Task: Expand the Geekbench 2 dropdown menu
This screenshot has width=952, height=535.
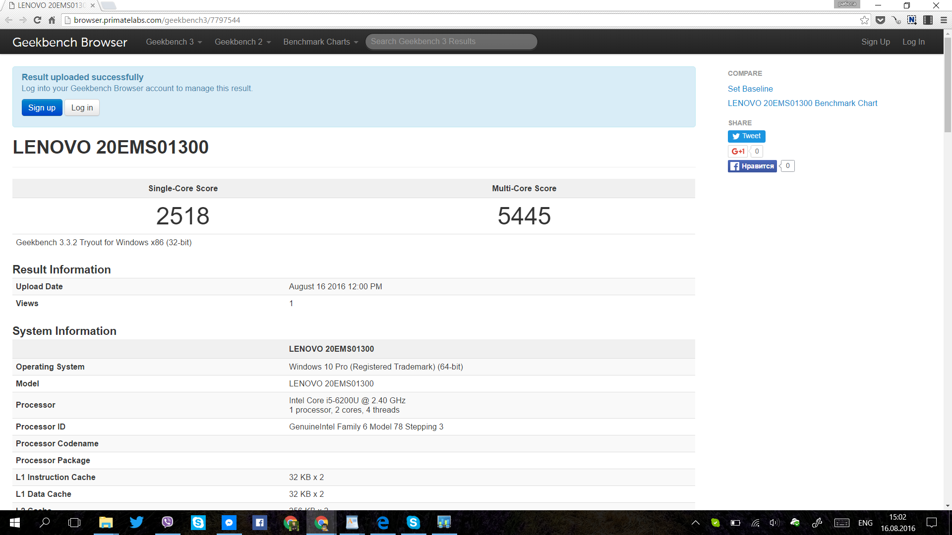Action: tap(243, 42)
